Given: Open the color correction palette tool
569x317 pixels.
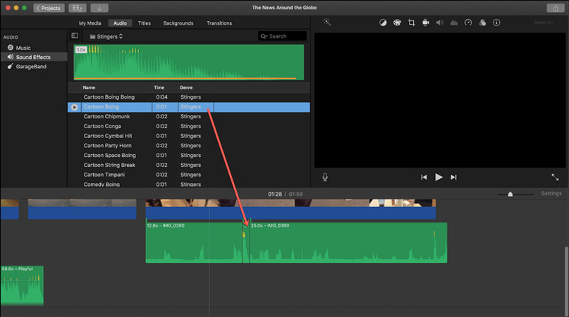Looking at the screenshot, I should (397, 23).
